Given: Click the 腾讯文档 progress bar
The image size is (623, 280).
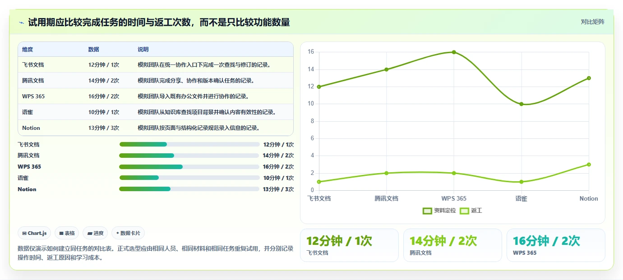Looking at the screenshot, I should pos(189,156).
